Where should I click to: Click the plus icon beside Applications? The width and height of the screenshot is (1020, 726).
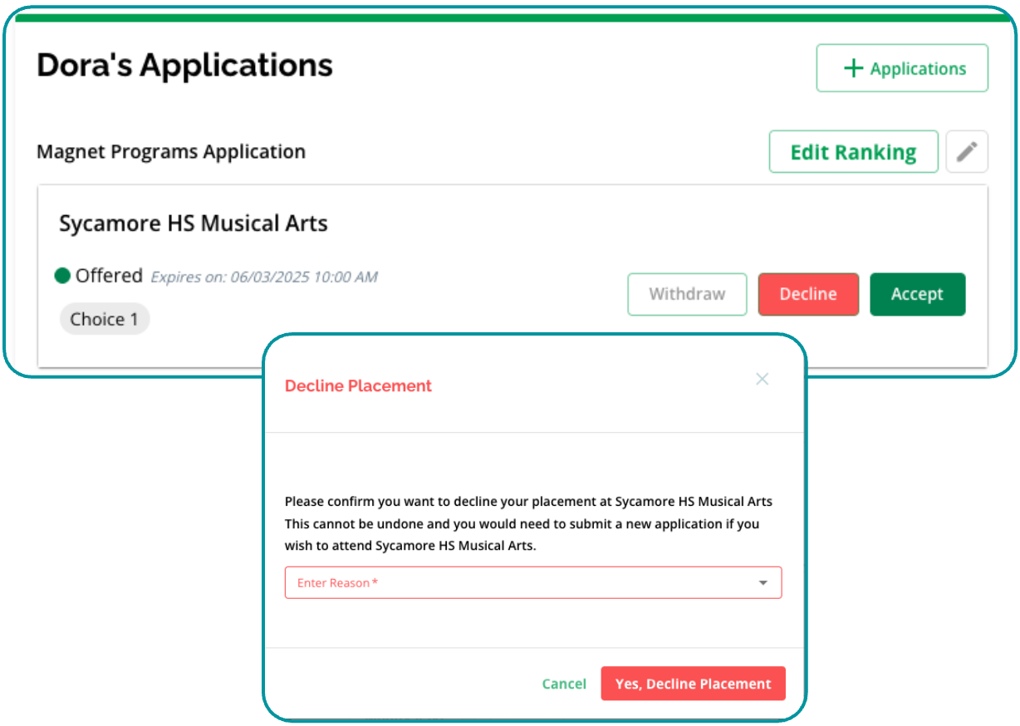click(853, 68)
